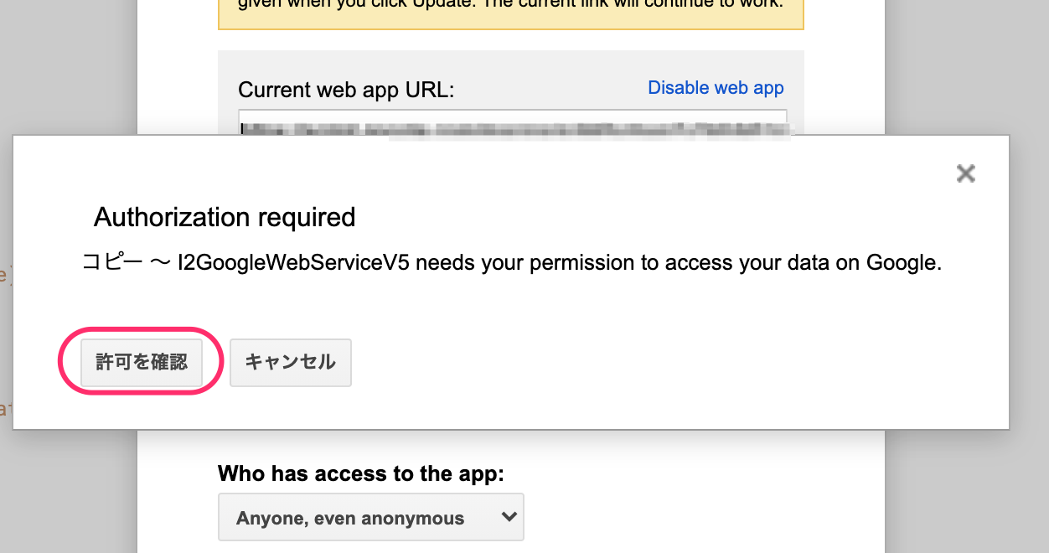
Task: Click the I2GoogleWebServiceV5 script name text
Action: click(x=293, y=263)
